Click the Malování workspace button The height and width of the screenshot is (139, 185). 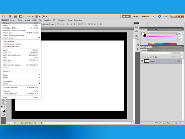[x=146, y=16]
